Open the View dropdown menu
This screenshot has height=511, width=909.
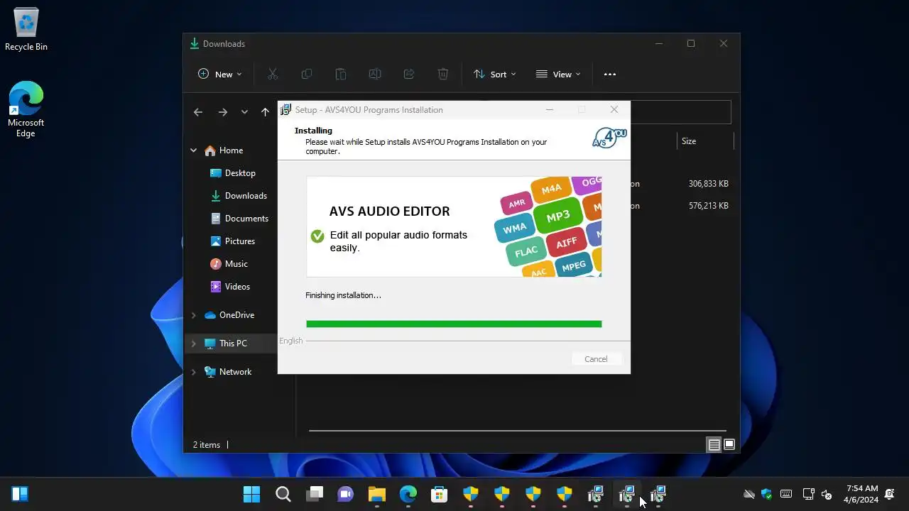(558, 74)
